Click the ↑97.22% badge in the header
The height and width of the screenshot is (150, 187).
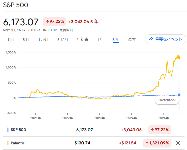tap(55, 22)
